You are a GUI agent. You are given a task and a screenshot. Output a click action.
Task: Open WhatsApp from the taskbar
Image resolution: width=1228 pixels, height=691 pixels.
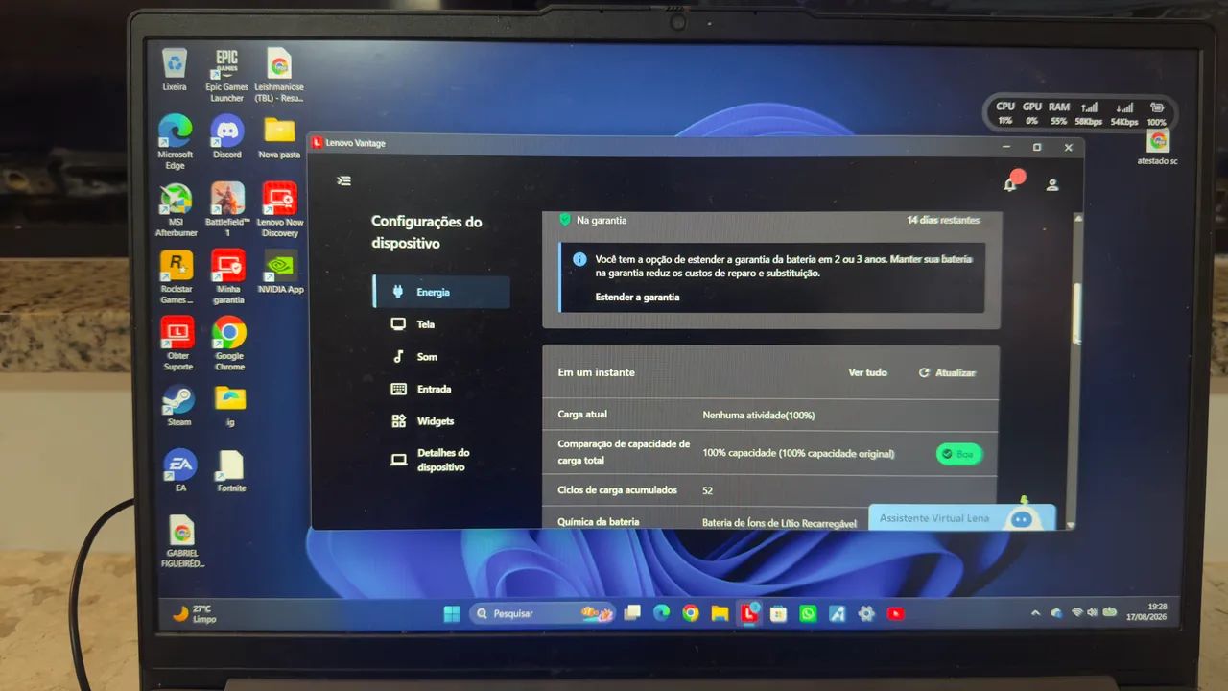pyautogui.click(x=808, y=613)
